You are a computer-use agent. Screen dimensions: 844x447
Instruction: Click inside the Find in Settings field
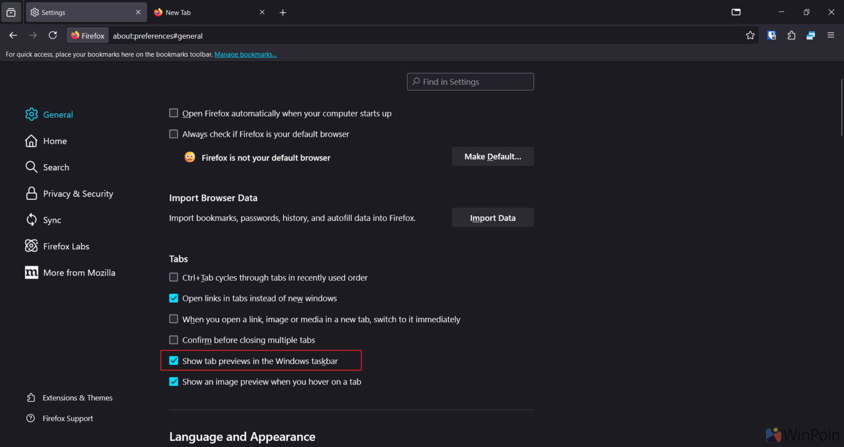tap(470, 81)
